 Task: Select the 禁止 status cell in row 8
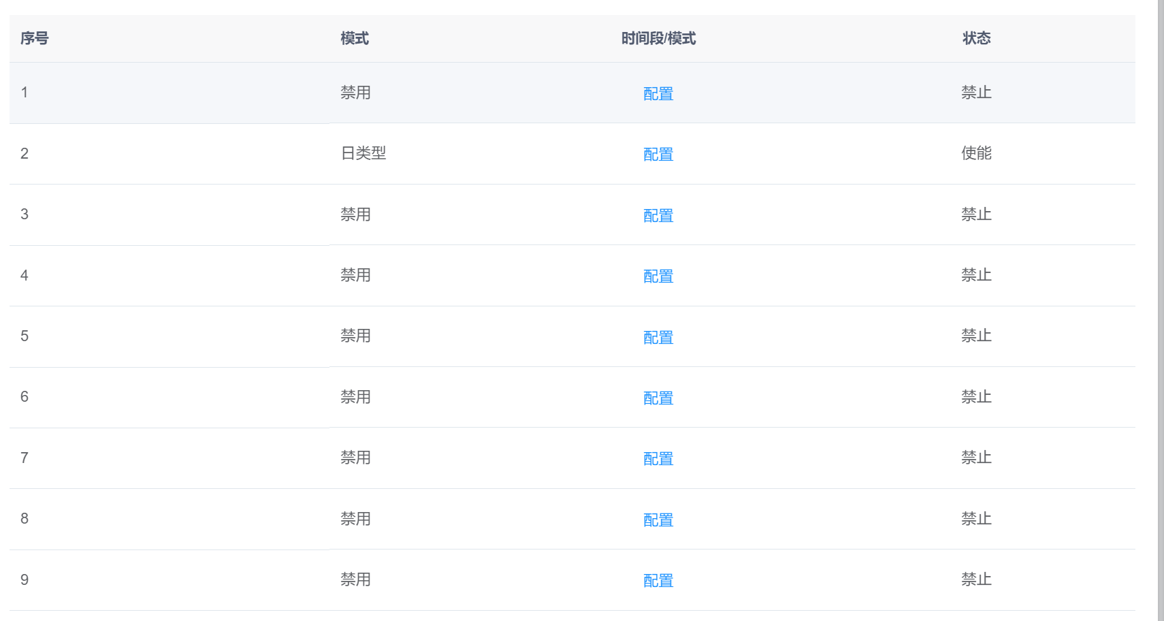coord(976,519)
